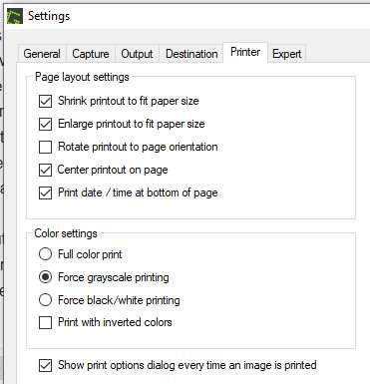Screen dimensions: 370x384
Task: Select the Output tab
Action: click(137, 54)
